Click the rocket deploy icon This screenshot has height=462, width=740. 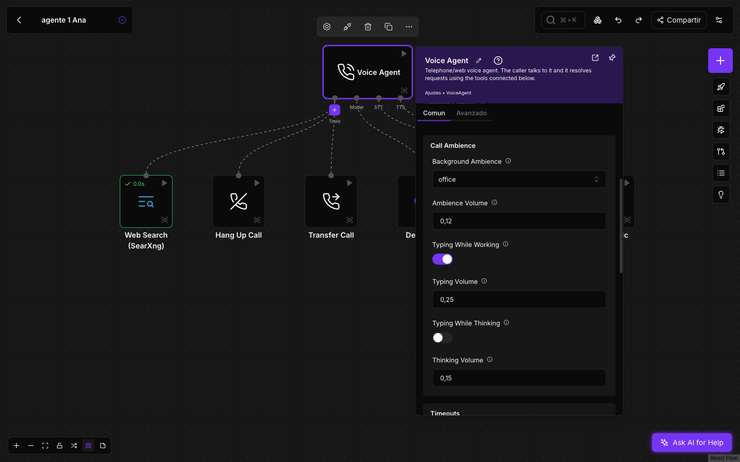tap(721, 87)
